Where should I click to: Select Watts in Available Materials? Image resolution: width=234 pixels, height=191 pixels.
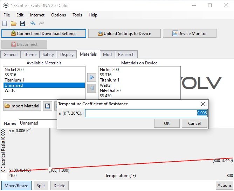click(x=44, y=91)
